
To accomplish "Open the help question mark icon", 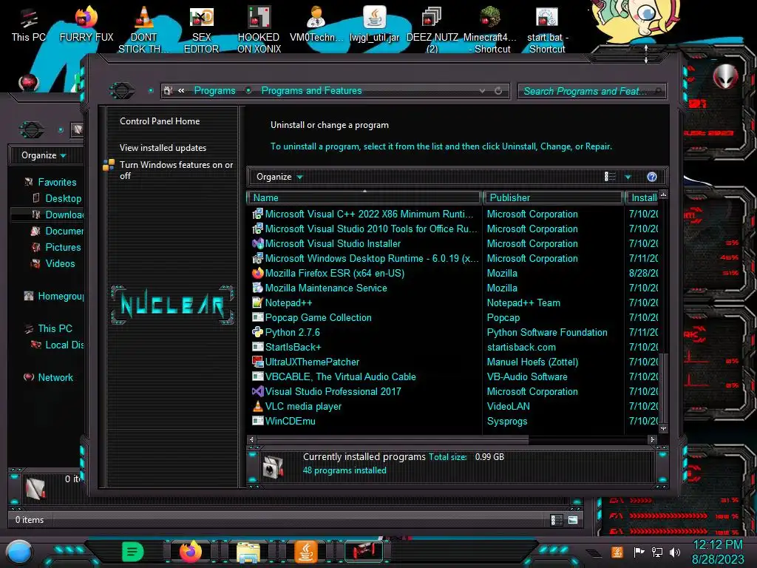I will [652, 177].
